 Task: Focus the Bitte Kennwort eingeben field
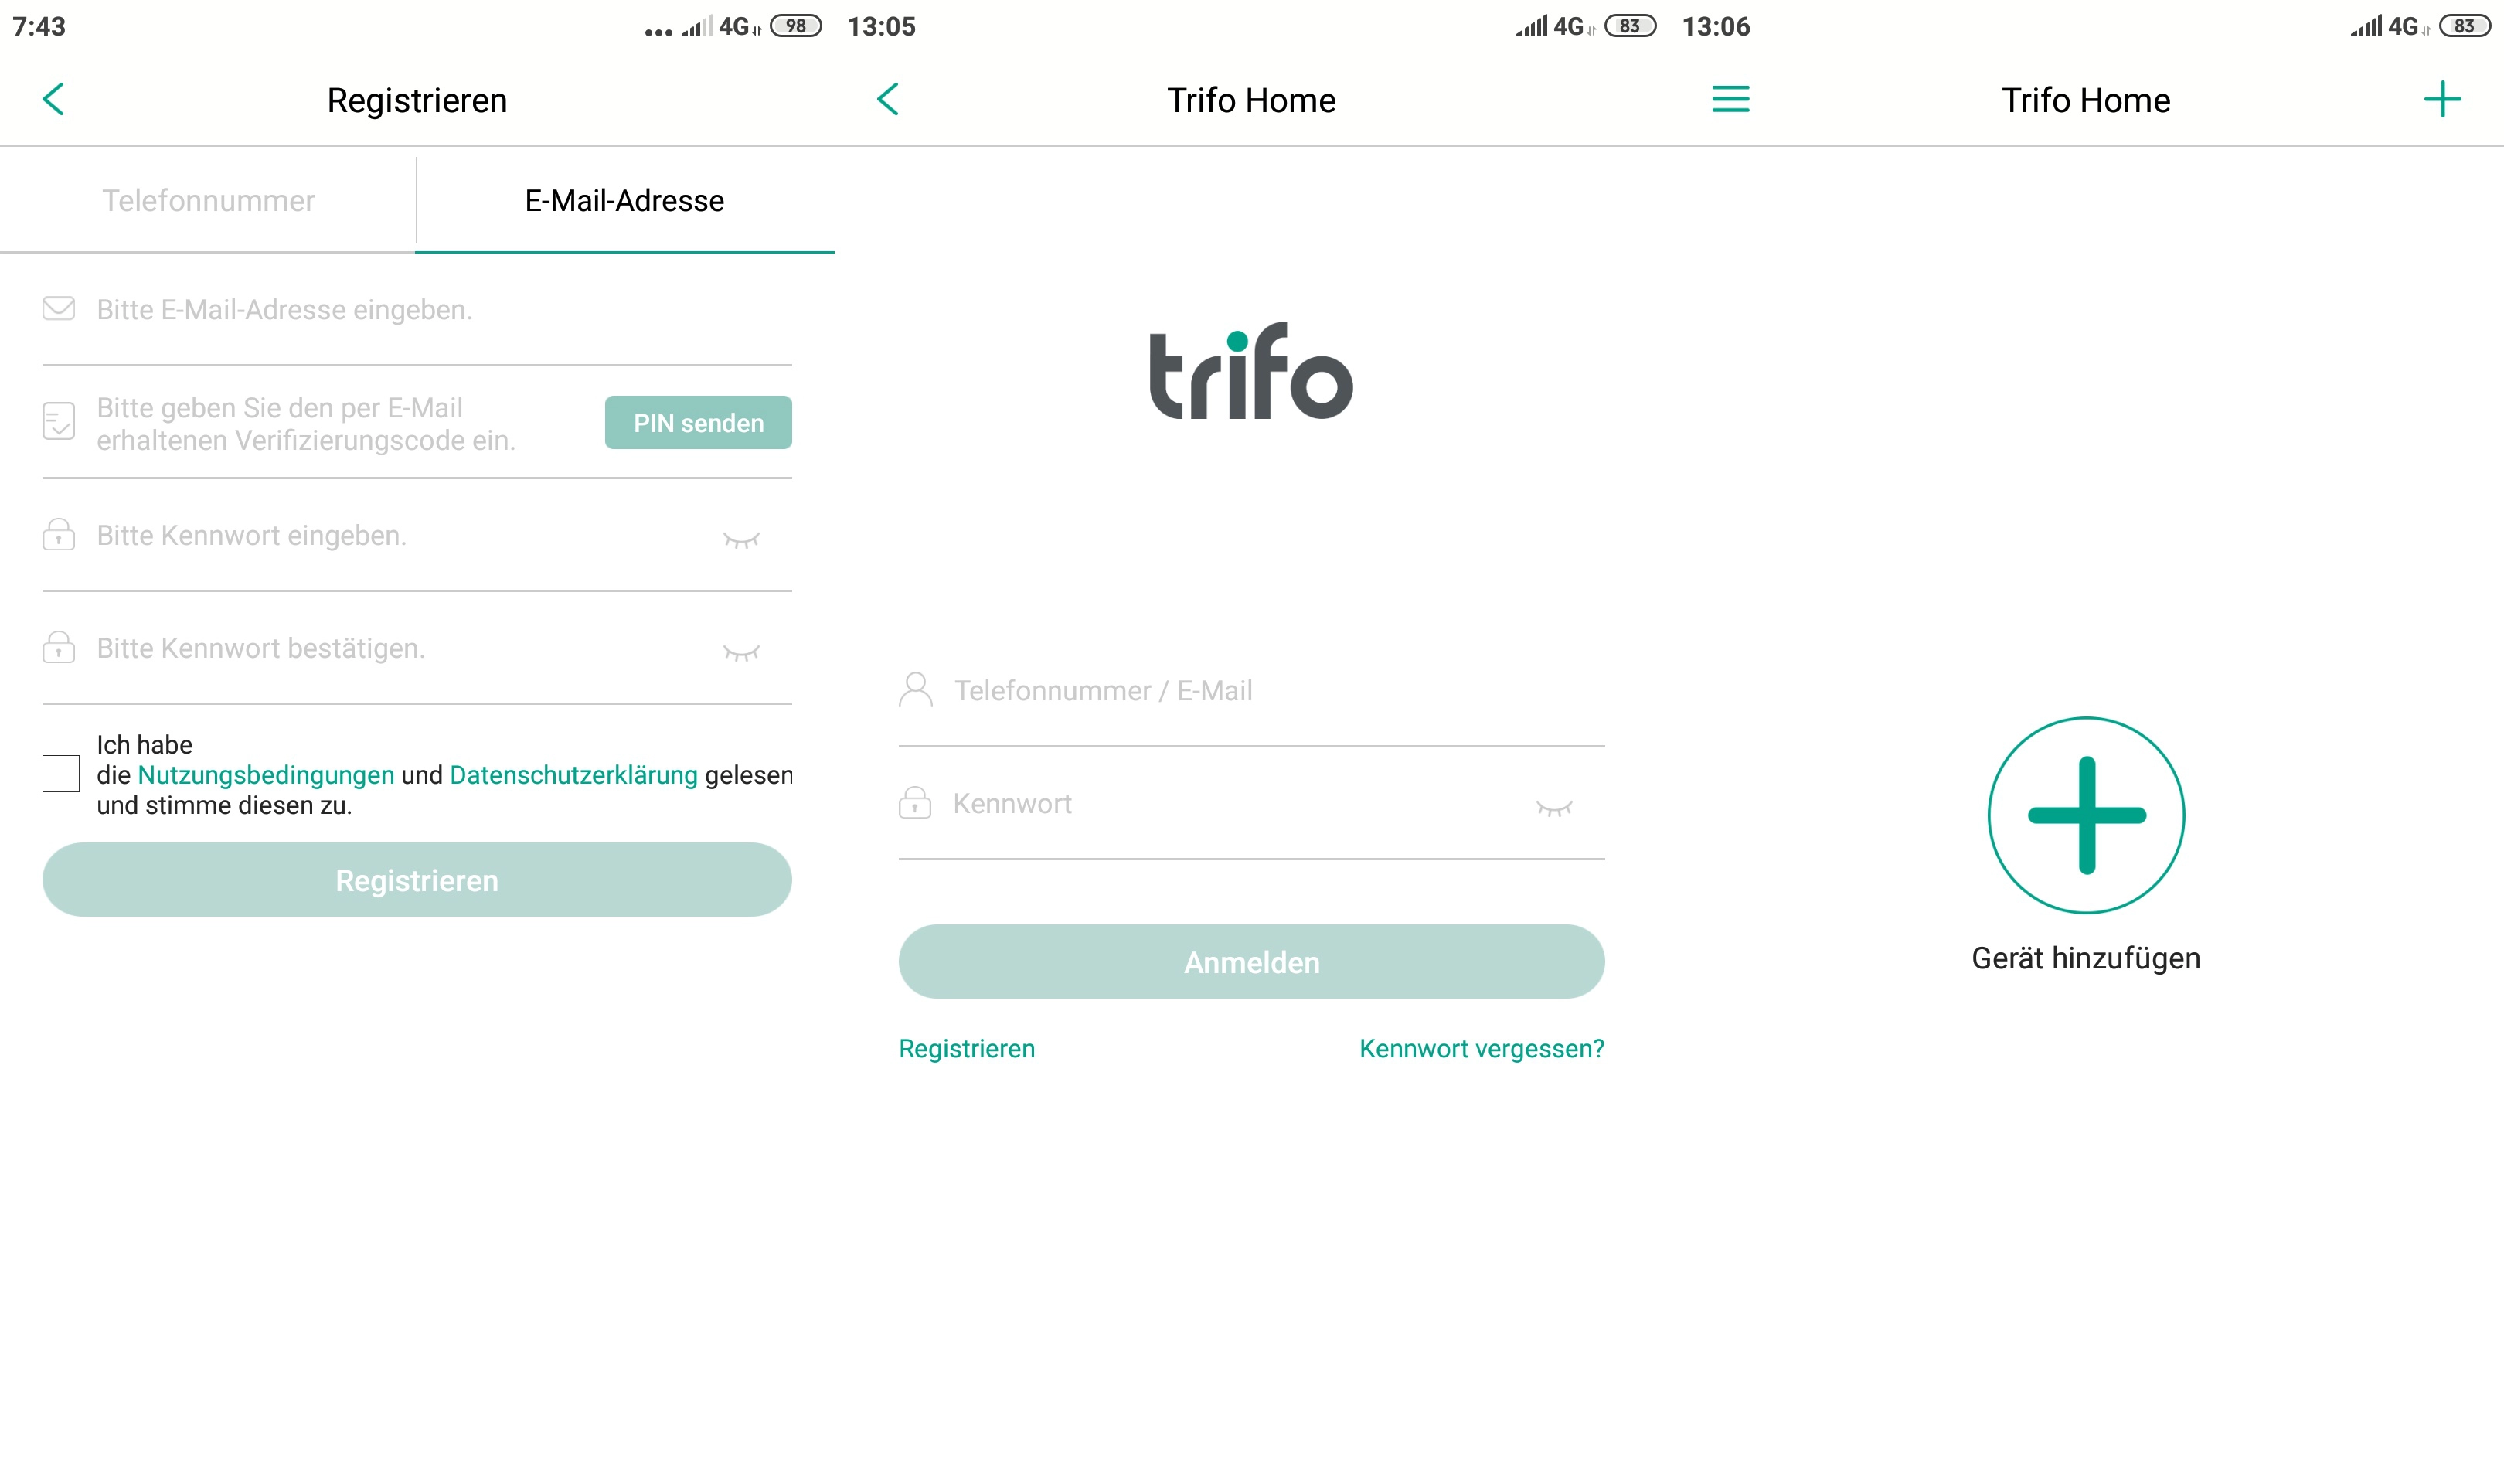417,535
